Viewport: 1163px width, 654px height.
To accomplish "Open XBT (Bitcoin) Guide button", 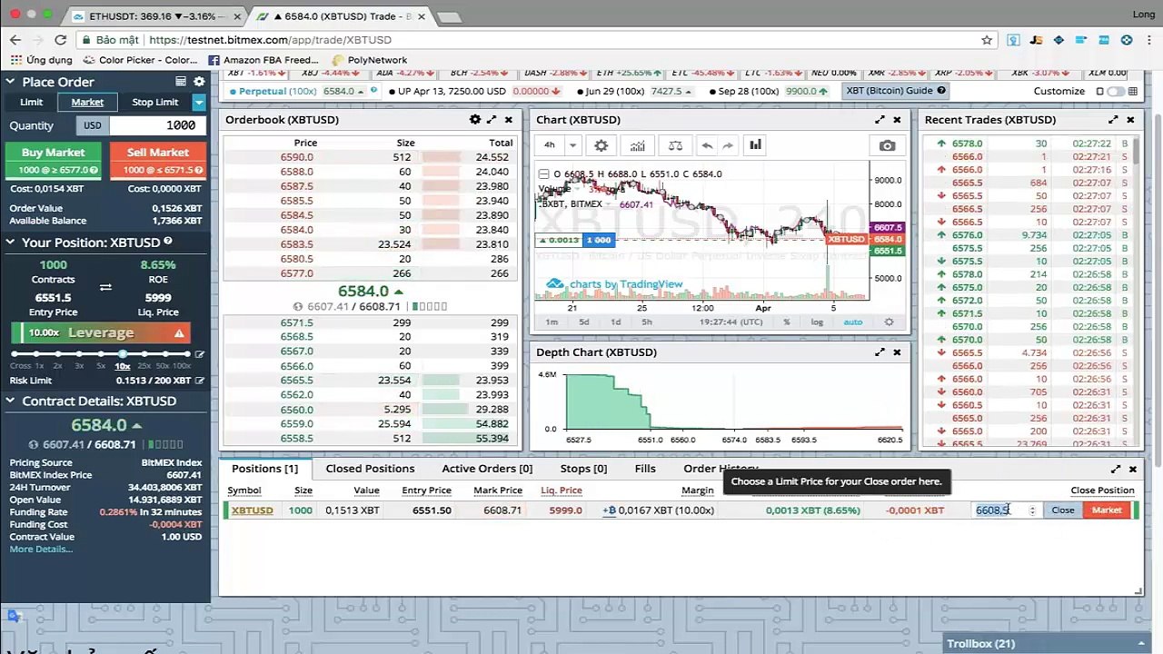I will point(896,91).
